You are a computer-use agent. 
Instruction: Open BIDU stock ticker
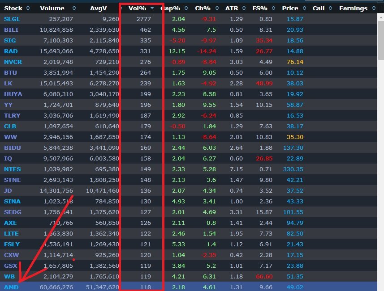coord(13,148)
